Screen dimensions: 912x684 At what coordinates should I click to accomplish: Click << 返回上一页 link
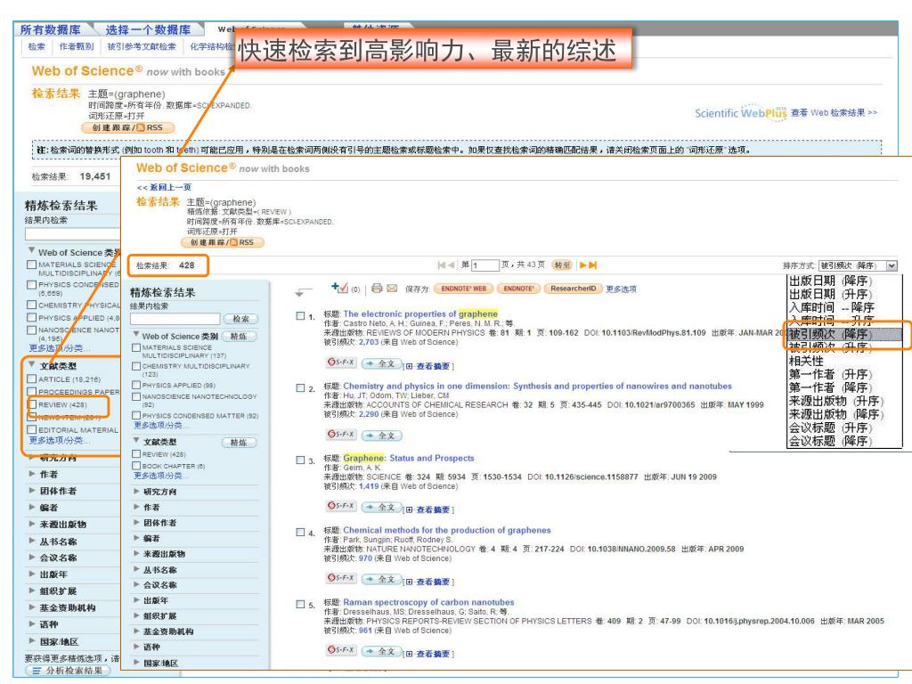click(x=164, y=187)
